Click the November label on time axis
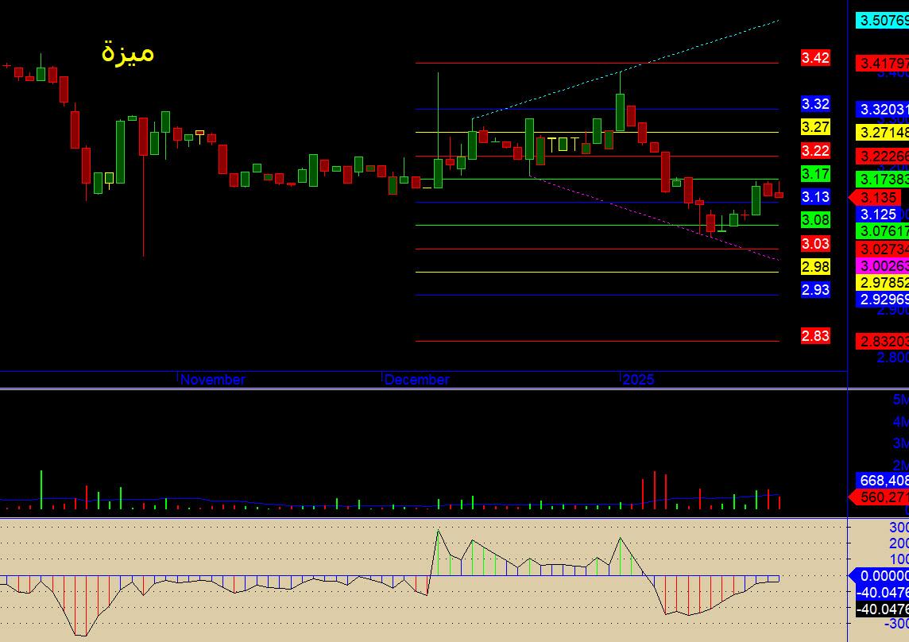 point(213,379)
